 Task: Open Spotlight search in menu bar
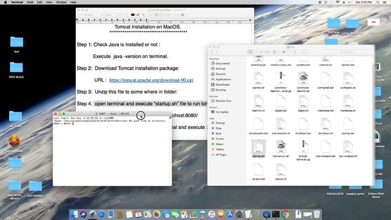[x=378, y=2]
